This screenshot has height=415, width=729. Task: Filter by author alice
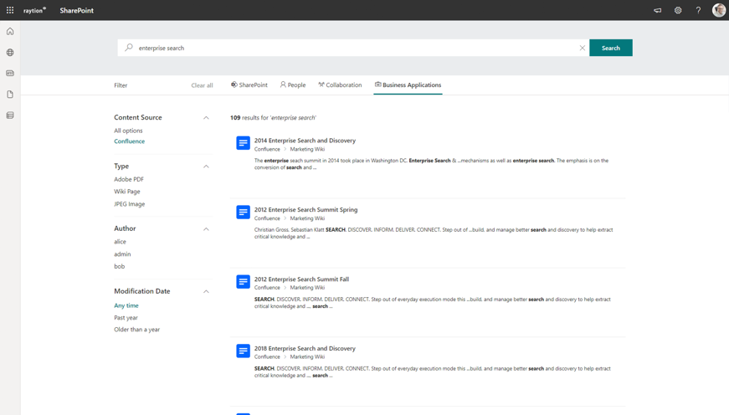tap(120, 242)
